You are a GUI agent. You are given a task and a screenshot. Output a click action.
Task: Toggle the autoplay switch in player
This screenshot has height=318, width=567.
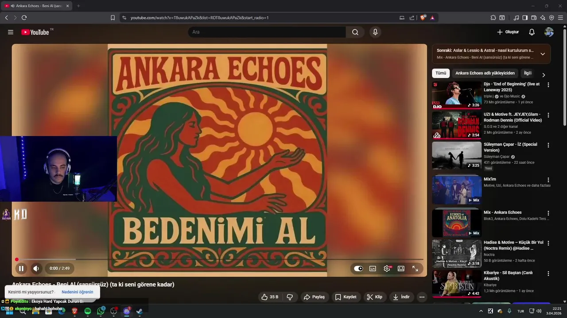358,269
